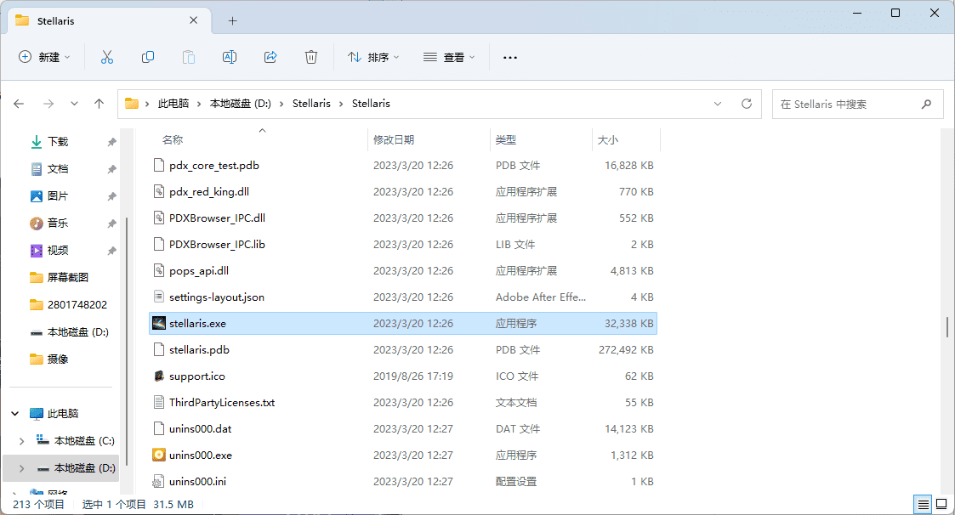Expand 本地磁盘 (D:) in tree

point(21,468)
